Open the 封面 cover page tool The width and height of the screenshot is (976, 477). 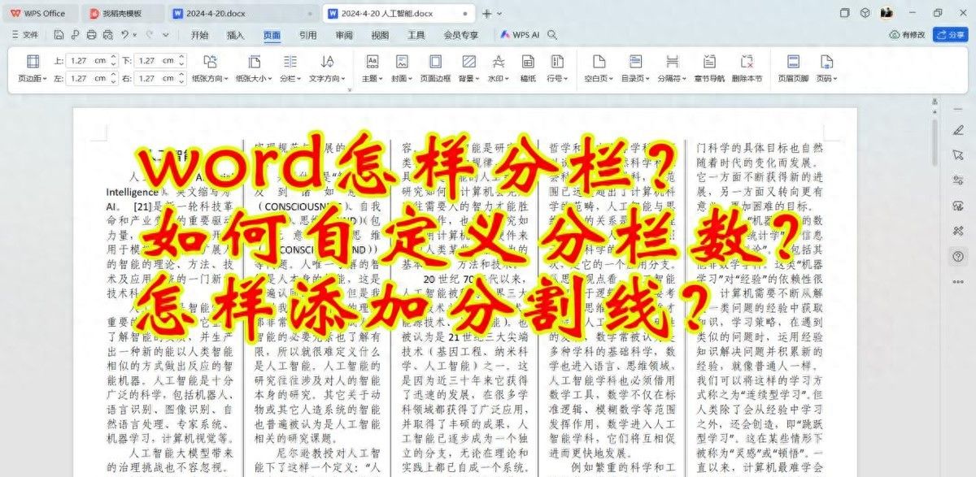[402, 68]
